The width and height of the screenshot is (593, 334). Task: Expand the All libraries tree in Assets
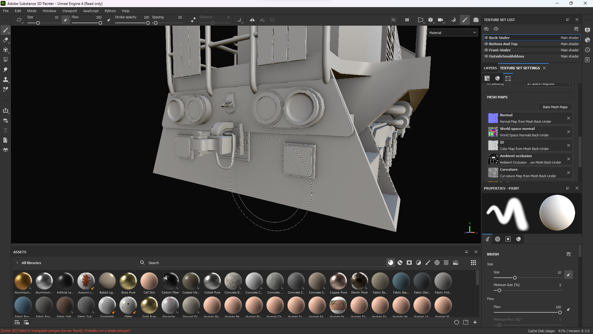17,263
